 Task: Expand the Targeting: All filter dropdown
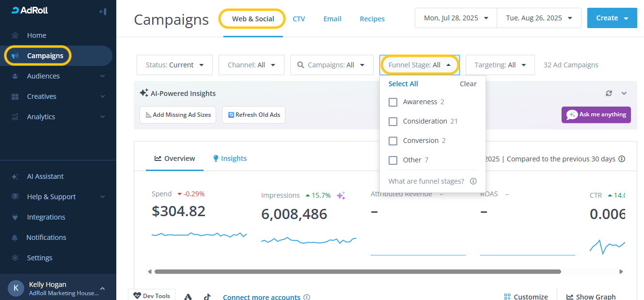(x=500, y=65)
